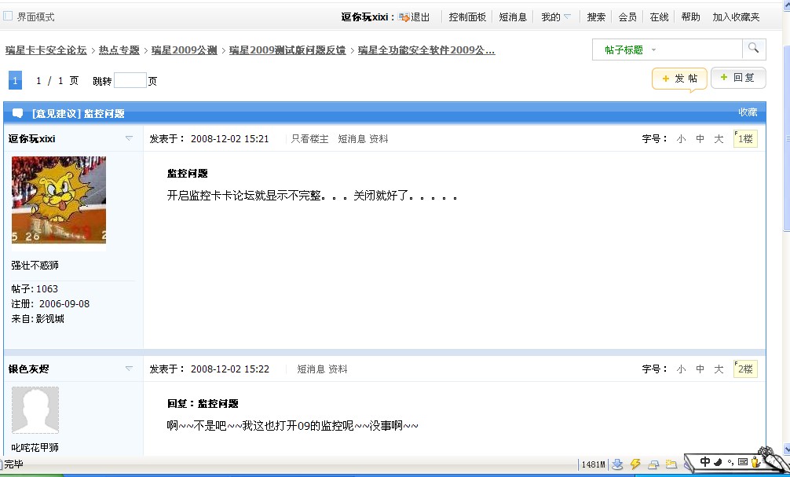Open 控制面板 in the top menu

click(x=467, y=17)
